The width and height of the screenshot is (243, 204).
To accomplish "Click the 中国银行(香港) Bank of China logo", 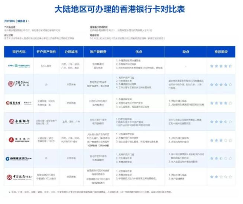I will [x=19, y=177].
